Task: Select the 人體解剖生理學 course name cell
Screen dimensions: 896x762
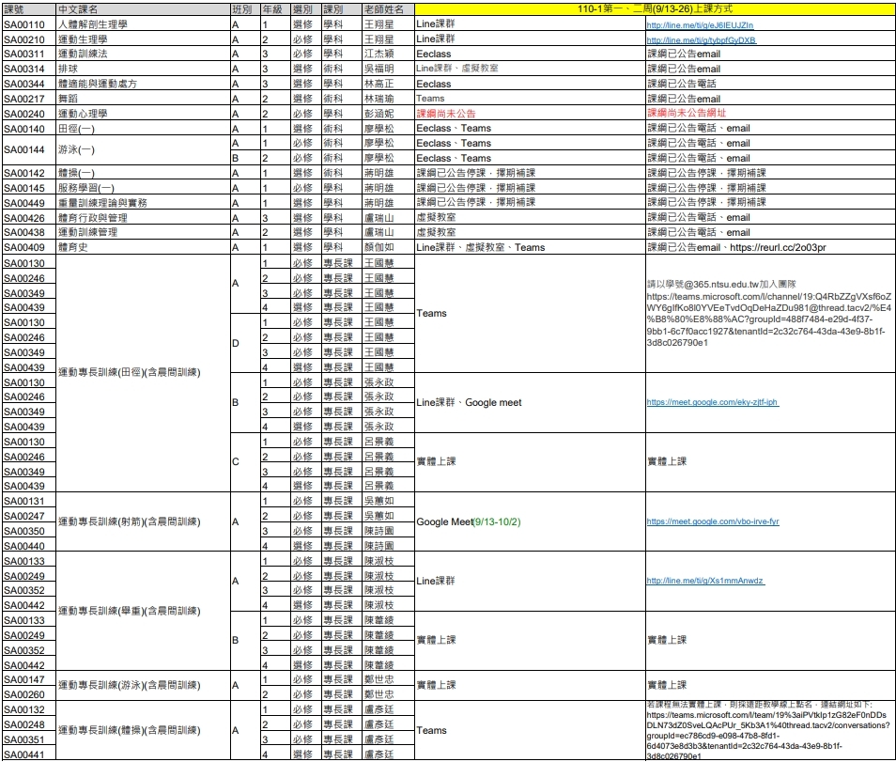Action: 144,24
